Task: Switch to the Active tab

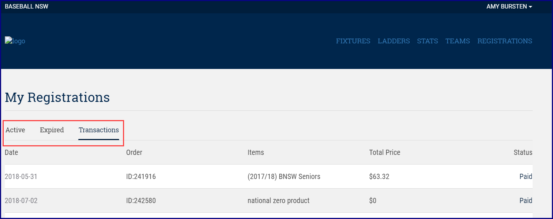Action: click(x=15, y=130)
